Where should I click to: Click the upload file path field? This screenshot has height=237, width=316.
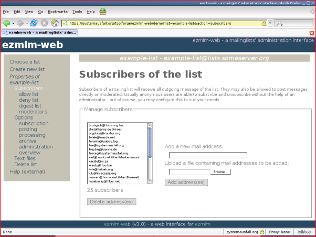coord(189,172)
